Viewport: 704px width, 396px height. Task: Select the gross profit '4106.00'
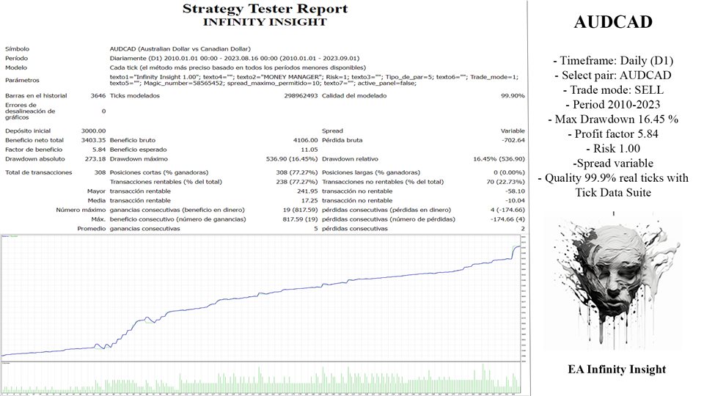[305, 140]
